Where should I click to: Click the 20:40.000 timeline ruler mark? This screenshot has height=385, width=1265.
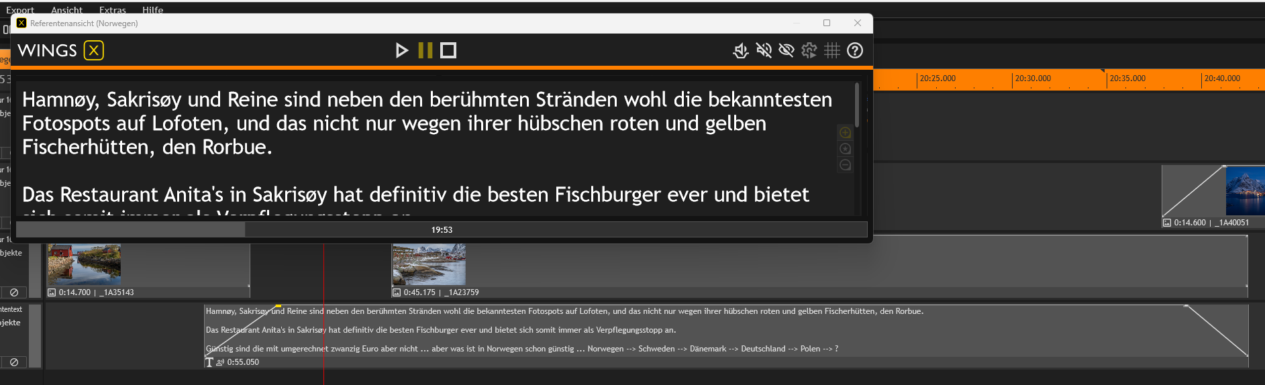click(x=1222, y=78)
